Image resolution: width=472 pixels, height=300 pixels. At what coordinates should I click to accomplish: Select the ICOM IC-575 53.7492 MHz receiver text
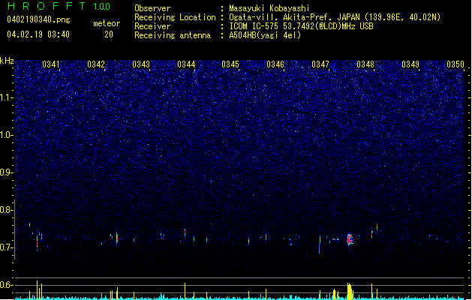[302, 26]
